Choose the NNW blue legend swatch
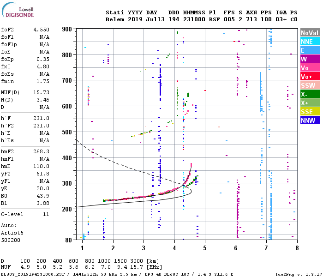 [x=310, y=120]
